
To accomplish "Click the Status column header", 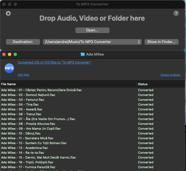I will pos(161,84).
